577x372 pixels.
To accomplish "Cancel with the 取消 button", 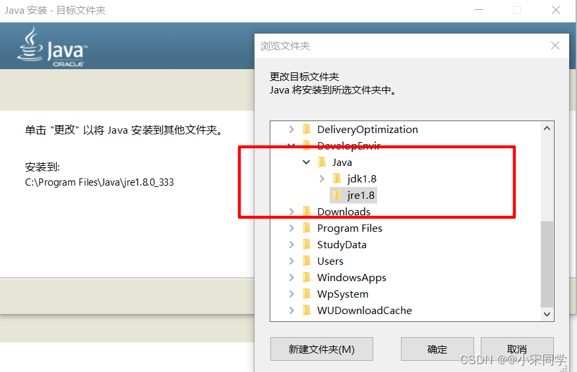I will pos(516,349).
